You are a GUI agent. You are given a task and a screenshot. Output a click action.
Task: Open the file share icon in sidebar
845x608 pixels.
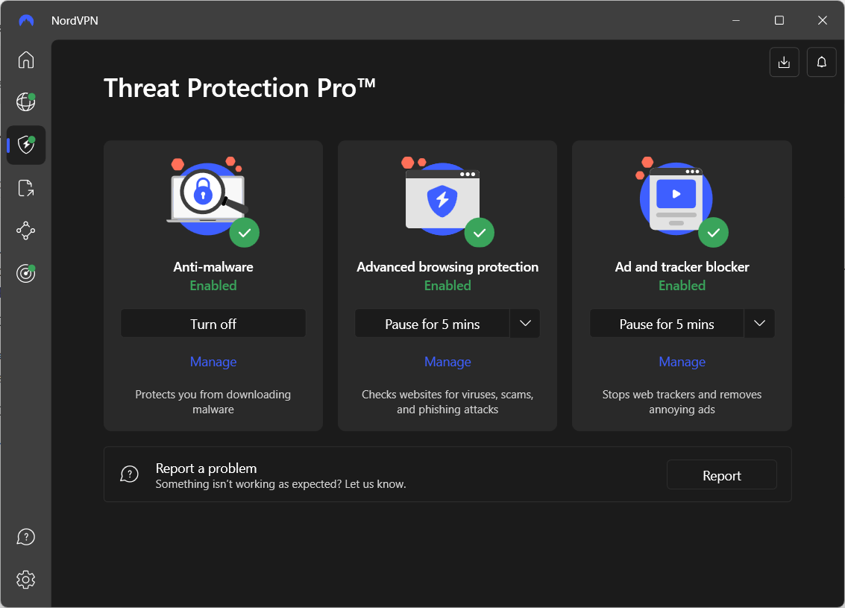pyautogui.click(x=26, y=187)
